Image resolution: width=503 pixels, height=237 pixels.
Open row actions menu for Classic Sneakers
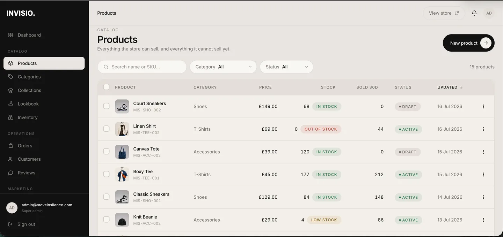(x=483, y=197)
